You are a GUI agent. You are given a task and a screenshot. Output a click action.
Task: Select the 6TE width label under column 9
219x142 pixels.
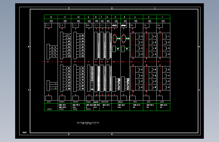point(89,21)
